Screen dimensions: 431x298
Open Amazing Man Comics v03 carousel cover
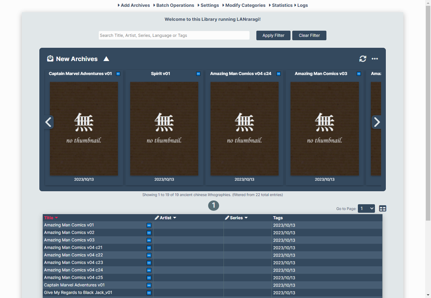click(x=325, y=129)
